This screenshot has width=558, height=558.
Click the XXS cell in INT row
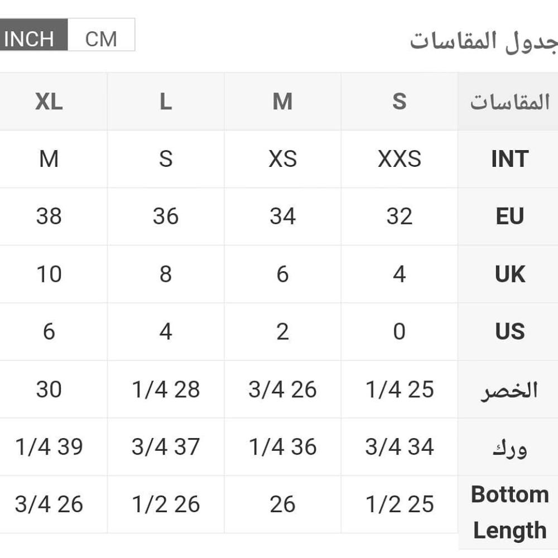click(x=399, y=160)
